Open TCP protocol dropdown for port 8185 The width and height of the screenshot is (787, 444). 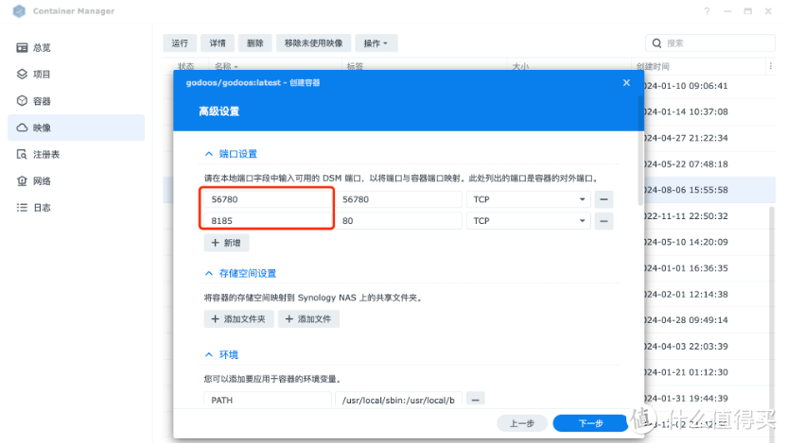tap(529, 220)
